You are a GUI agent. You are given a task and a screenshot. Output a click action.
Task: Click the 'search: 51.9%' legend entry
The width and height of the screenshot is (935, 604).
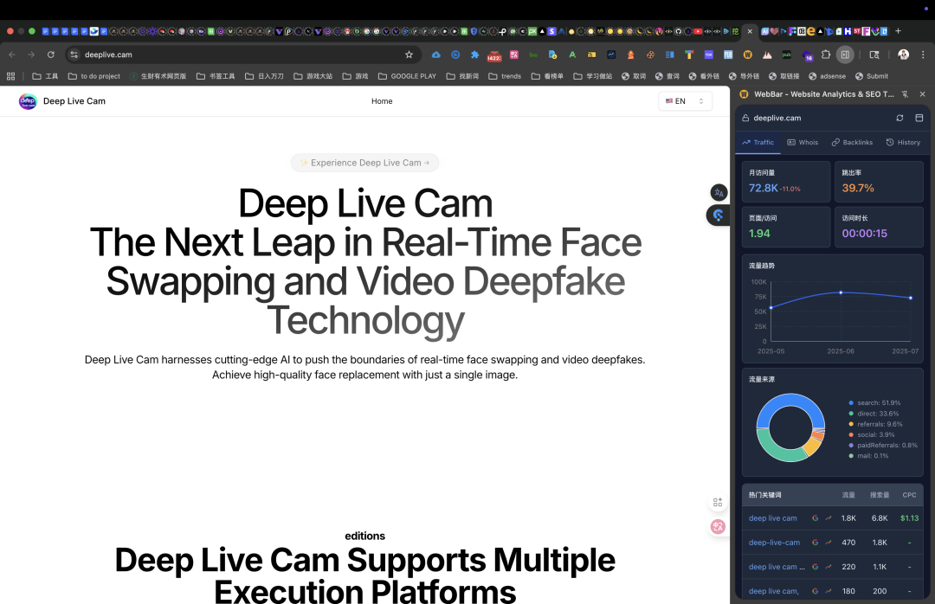(x=874, y=403)
